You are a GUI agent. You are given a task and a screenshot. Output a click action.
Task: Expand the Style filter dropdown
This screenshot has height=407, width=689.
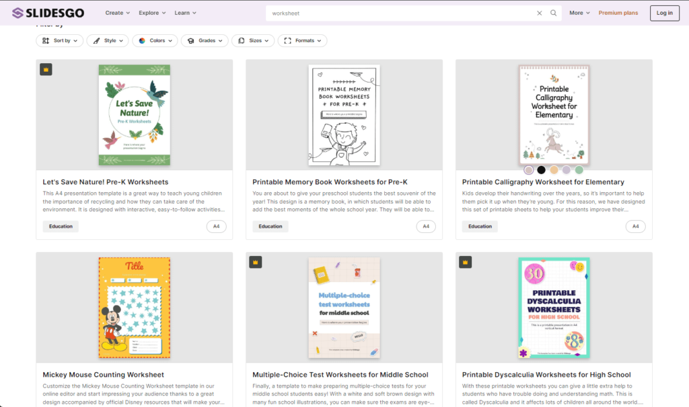tap(107, 41)
